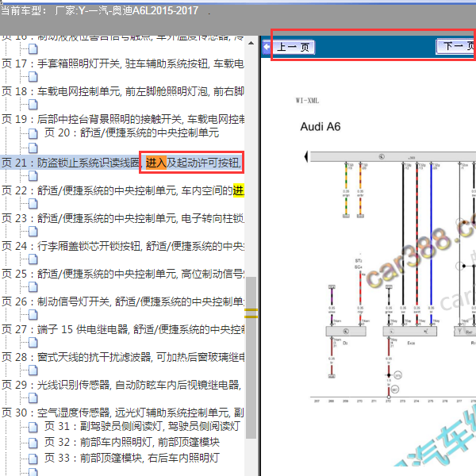
Task: Click the tree scrollbar up arrow
Action: point(251,43)
